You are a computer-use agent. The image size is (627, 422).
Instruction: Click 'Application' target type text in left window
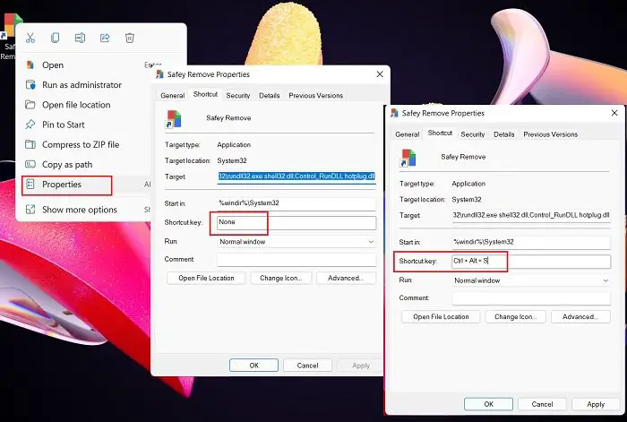coord(234,145)
